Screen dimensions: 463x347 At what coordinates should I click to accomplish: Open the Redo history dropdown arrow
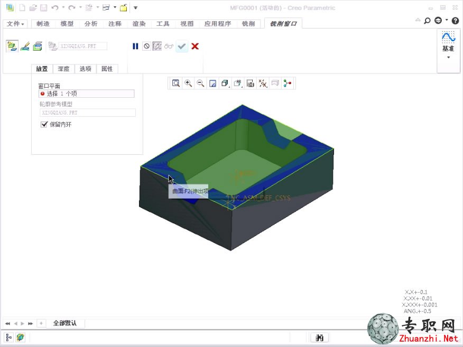coord(80,7)
